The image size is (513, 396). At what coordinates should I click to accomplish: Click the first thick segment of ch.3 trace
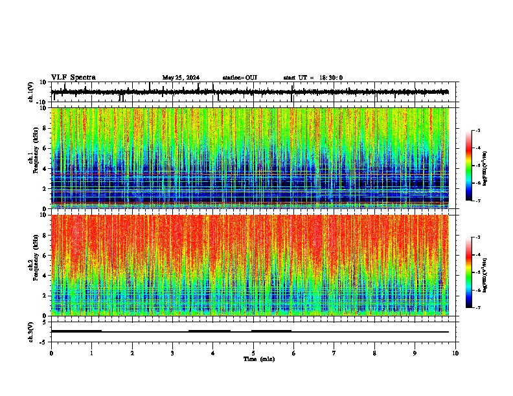[76, 331]
